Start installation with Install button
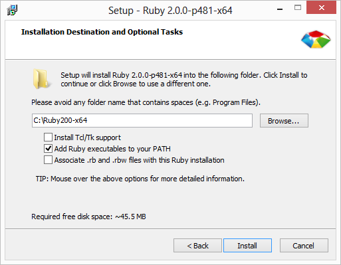Viewport: 341px width, 265px height. (x=247, y=246)
